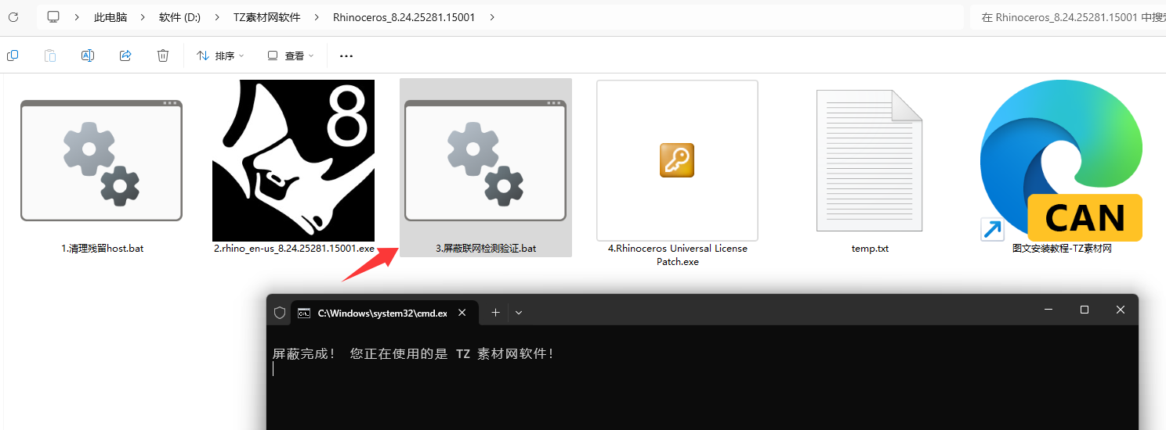Minimize the cmd terminal window
Viewport: 1166px width, 430px height.
pos(1048,310)
